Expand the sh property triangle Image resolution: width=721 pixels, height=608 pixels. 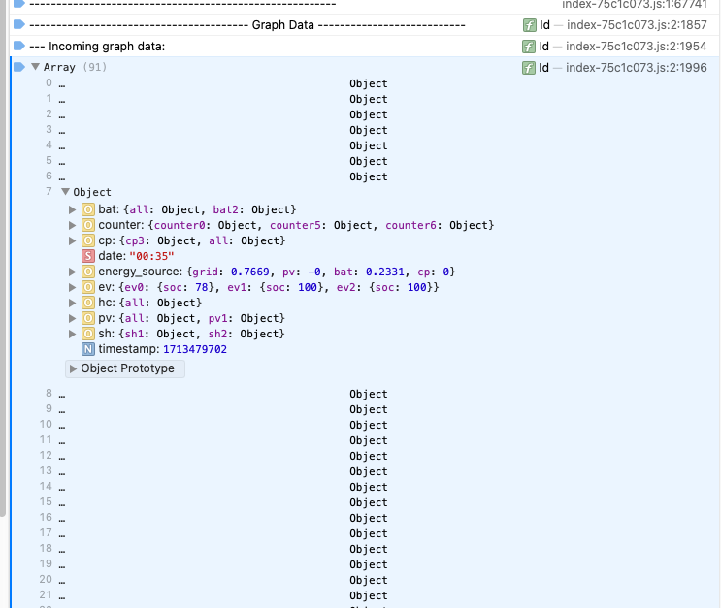73,334
